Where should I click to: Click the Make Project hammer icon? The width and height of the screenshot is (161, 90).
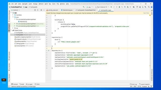coord(84,7)
